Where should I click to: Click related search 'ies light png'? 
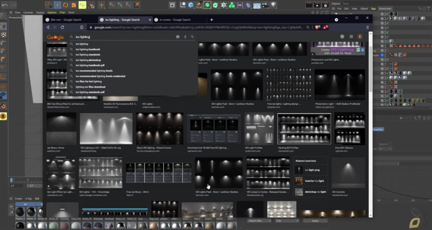[311, 170]
